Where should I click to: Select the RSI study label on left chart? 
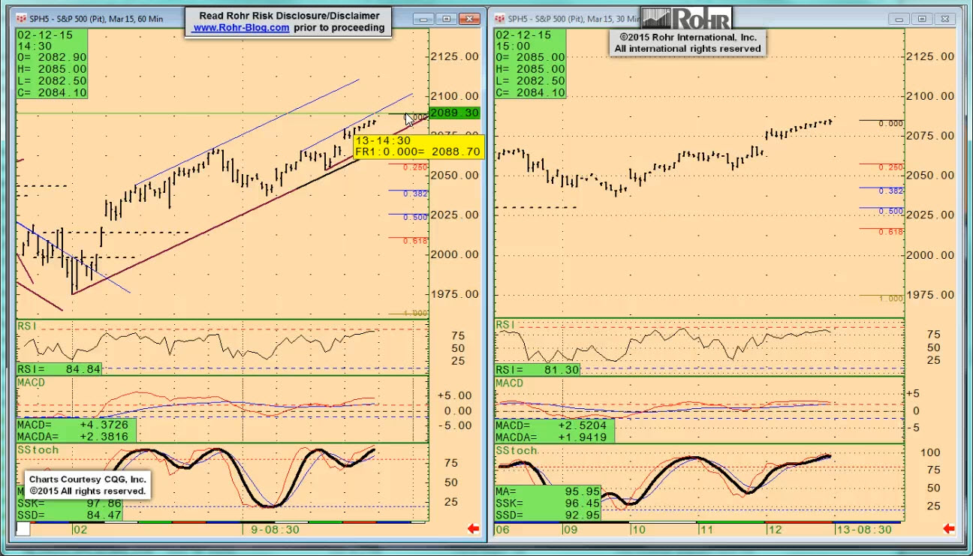pos(27,326)
